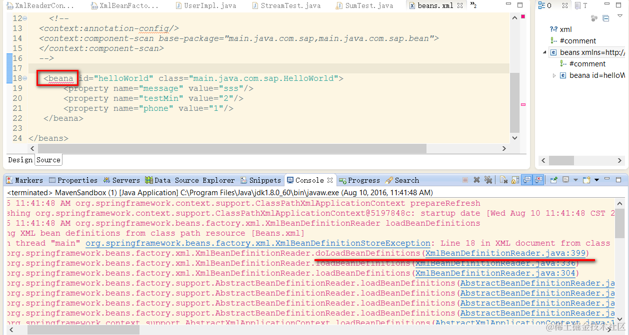Click the closing </beans> tag text
The height and width of the screenshot is (335, 629).
[x=48, y=138]
